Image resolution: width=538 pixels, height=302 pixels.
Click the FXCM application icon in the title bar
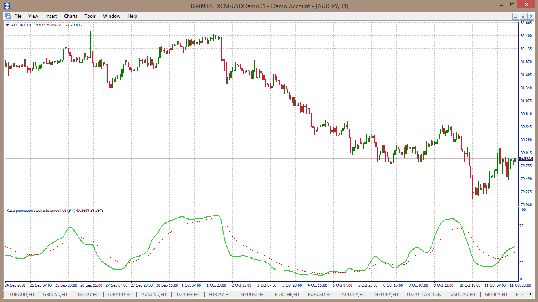coord(7,6)
